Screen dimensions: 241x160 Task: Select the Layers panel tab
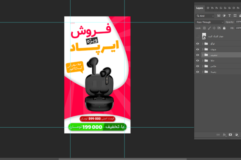[x=200, y=8]
